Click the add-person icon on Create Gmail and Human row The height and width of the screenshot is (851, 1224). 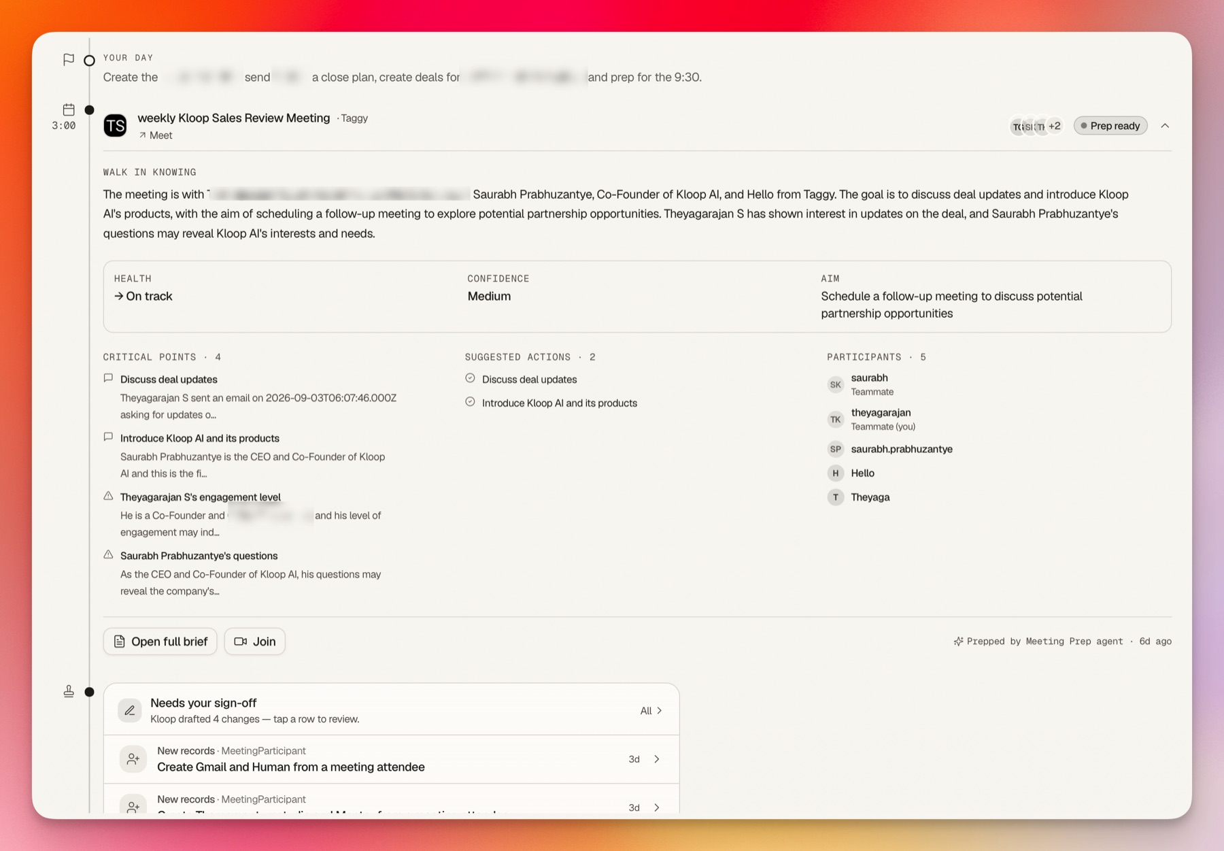pos(133,759)
